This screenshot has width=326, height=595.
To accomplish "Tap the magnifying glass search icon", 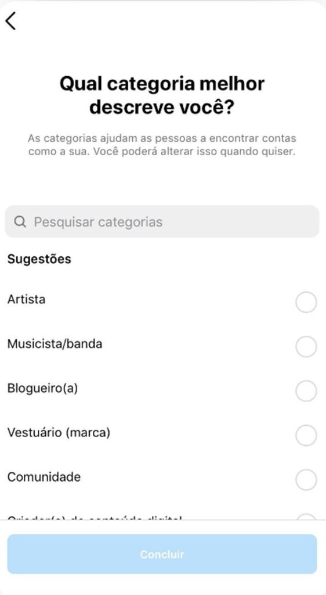I will coord(20,221).
